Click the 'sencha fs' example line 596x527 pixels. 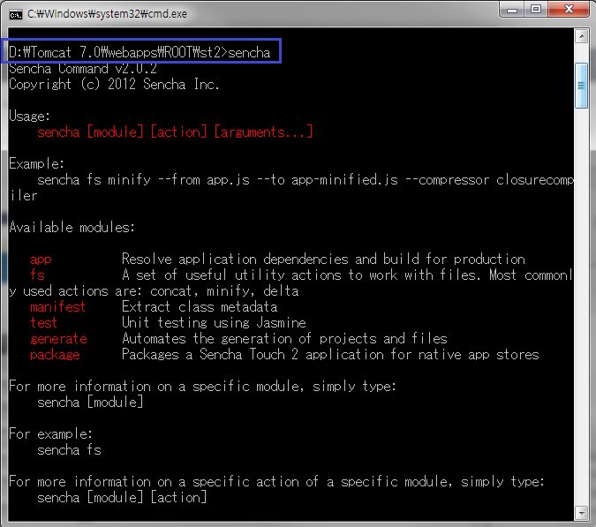pyautogui.click(x=69, y=450)
